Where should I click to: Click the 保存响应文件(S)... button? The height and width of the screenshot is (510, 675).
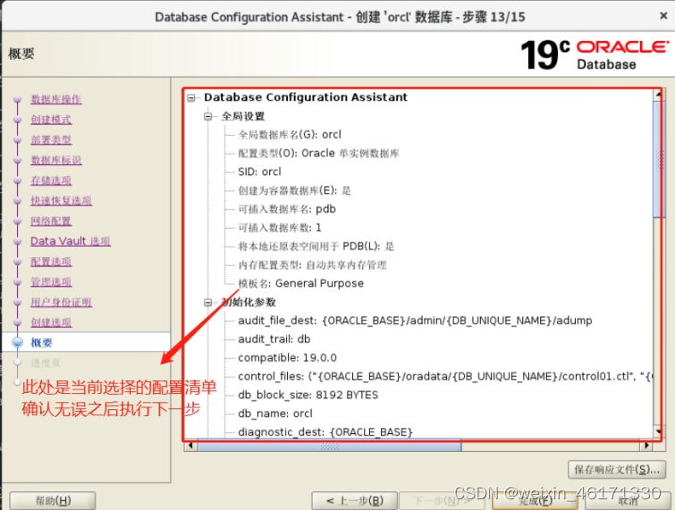click(x=617, y=470)
